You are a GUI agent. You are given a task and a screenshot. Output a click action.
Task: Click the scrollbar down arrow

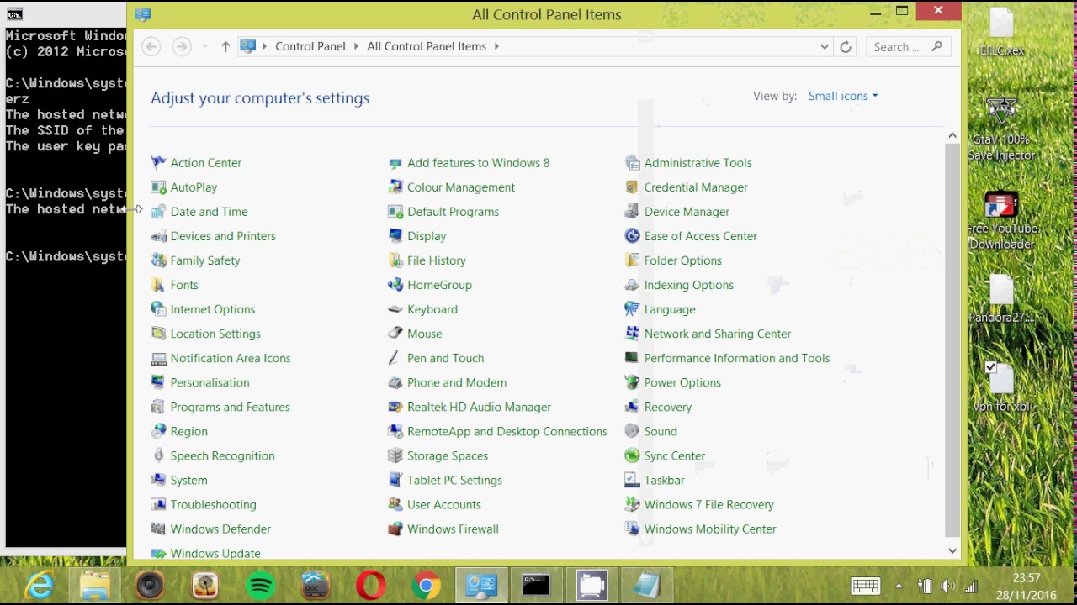[x=952, y=550]
